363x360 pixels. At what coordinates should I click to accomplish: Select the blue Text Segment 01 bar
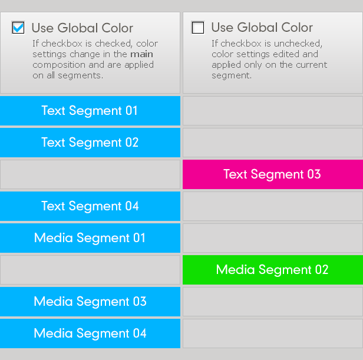point(90,111)
